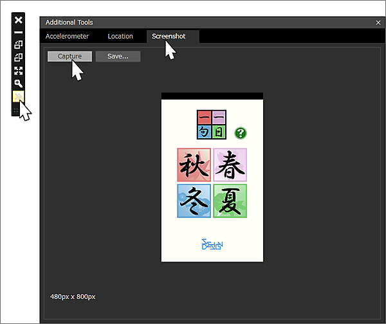This screenshot has height=324, width=386.
Task: Open the zoom magnifier tool
Action: point(18,84)
